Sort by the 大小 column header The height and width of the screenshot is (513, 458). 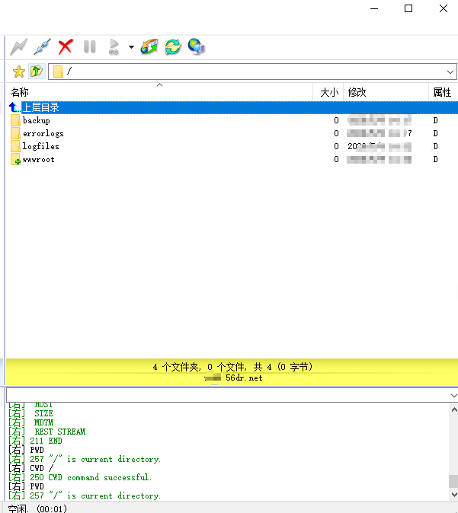point(328,92)
